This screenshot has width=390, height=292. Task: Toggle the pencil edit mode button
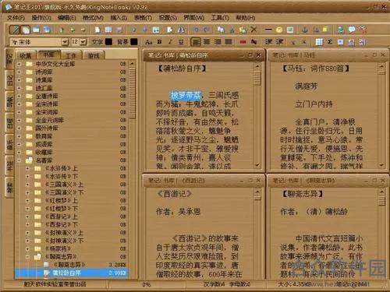15,30
